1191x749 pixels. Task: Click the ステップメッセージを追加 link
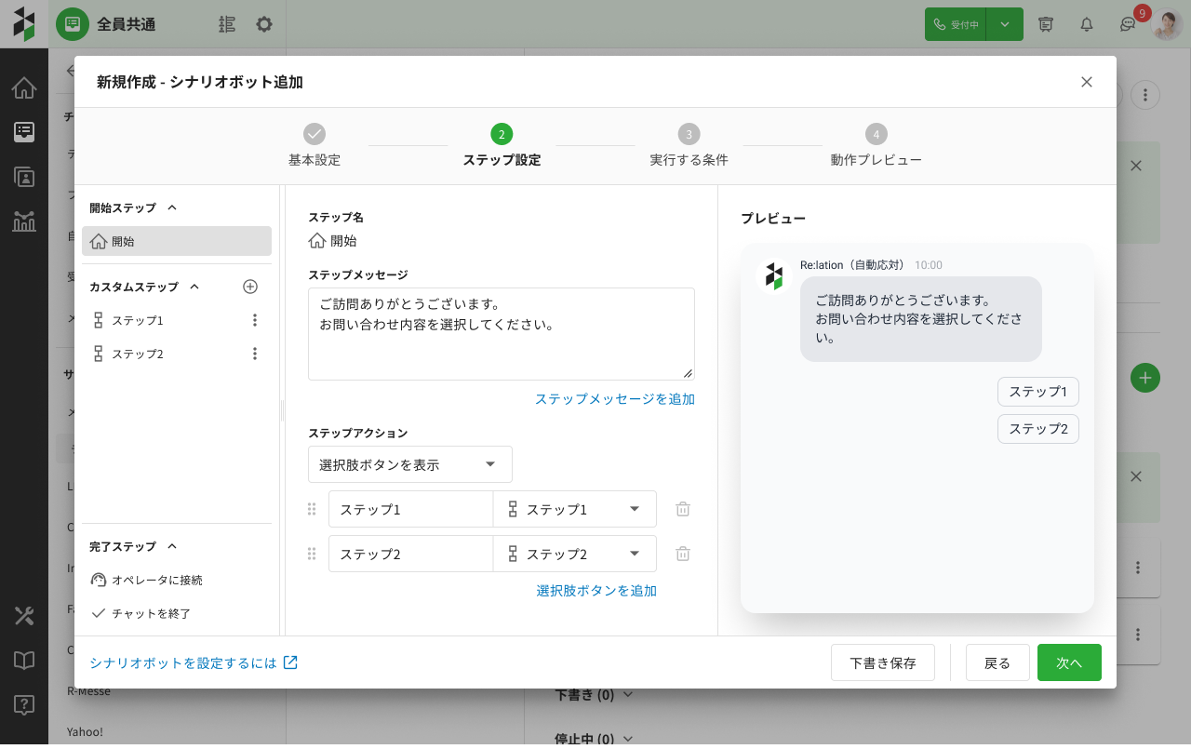point(614,398)
